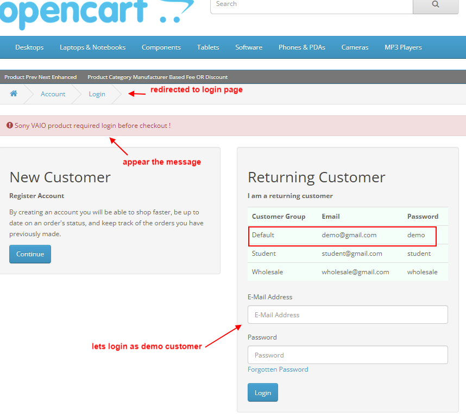466x419 pixels.
Task: Click the Login breadcrumb link
Action: coord(97,94)
